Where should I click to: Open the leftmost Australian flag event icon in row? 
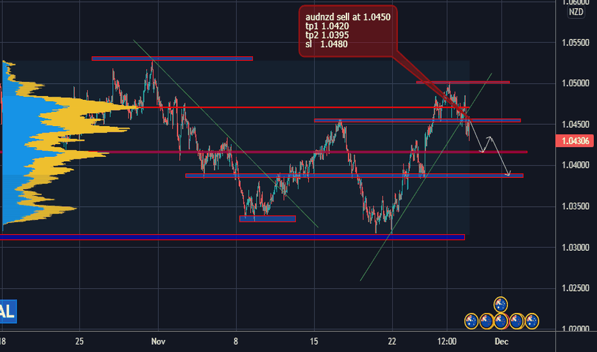tap(471, 321)
